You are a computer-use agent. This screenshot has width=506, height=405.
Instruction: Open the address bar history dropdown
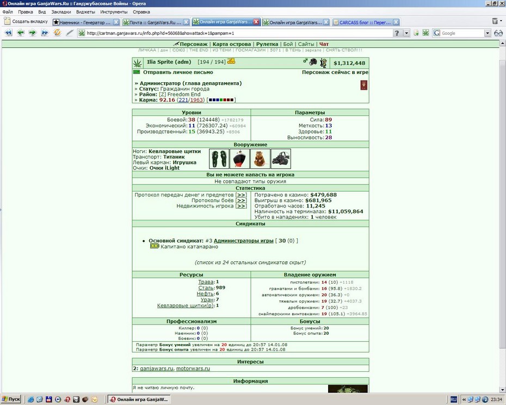pos(406,33)
